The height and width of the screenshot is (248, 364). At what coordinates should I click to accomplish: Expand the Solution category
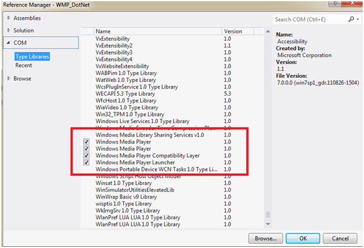[x=8, y=30]
